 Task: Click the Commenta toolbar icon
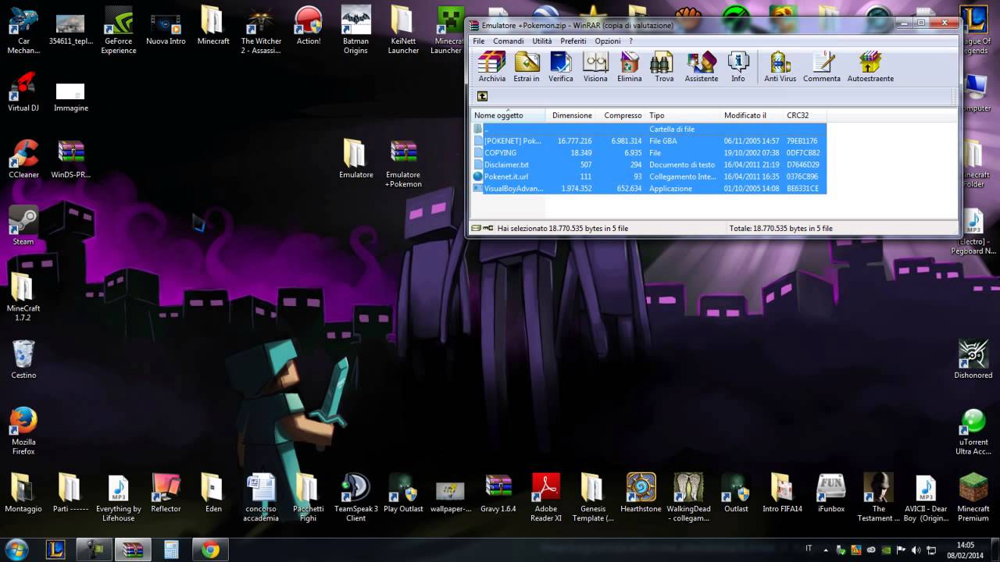(822, 66)
